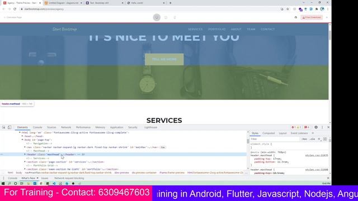Open the Network tab
The image size is (358, 201).
66,127
